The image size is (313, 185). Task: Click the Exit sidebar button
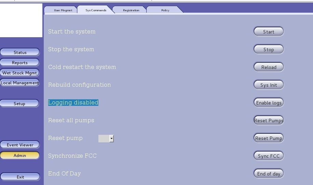pyautogui.click(x=20, y=177)
